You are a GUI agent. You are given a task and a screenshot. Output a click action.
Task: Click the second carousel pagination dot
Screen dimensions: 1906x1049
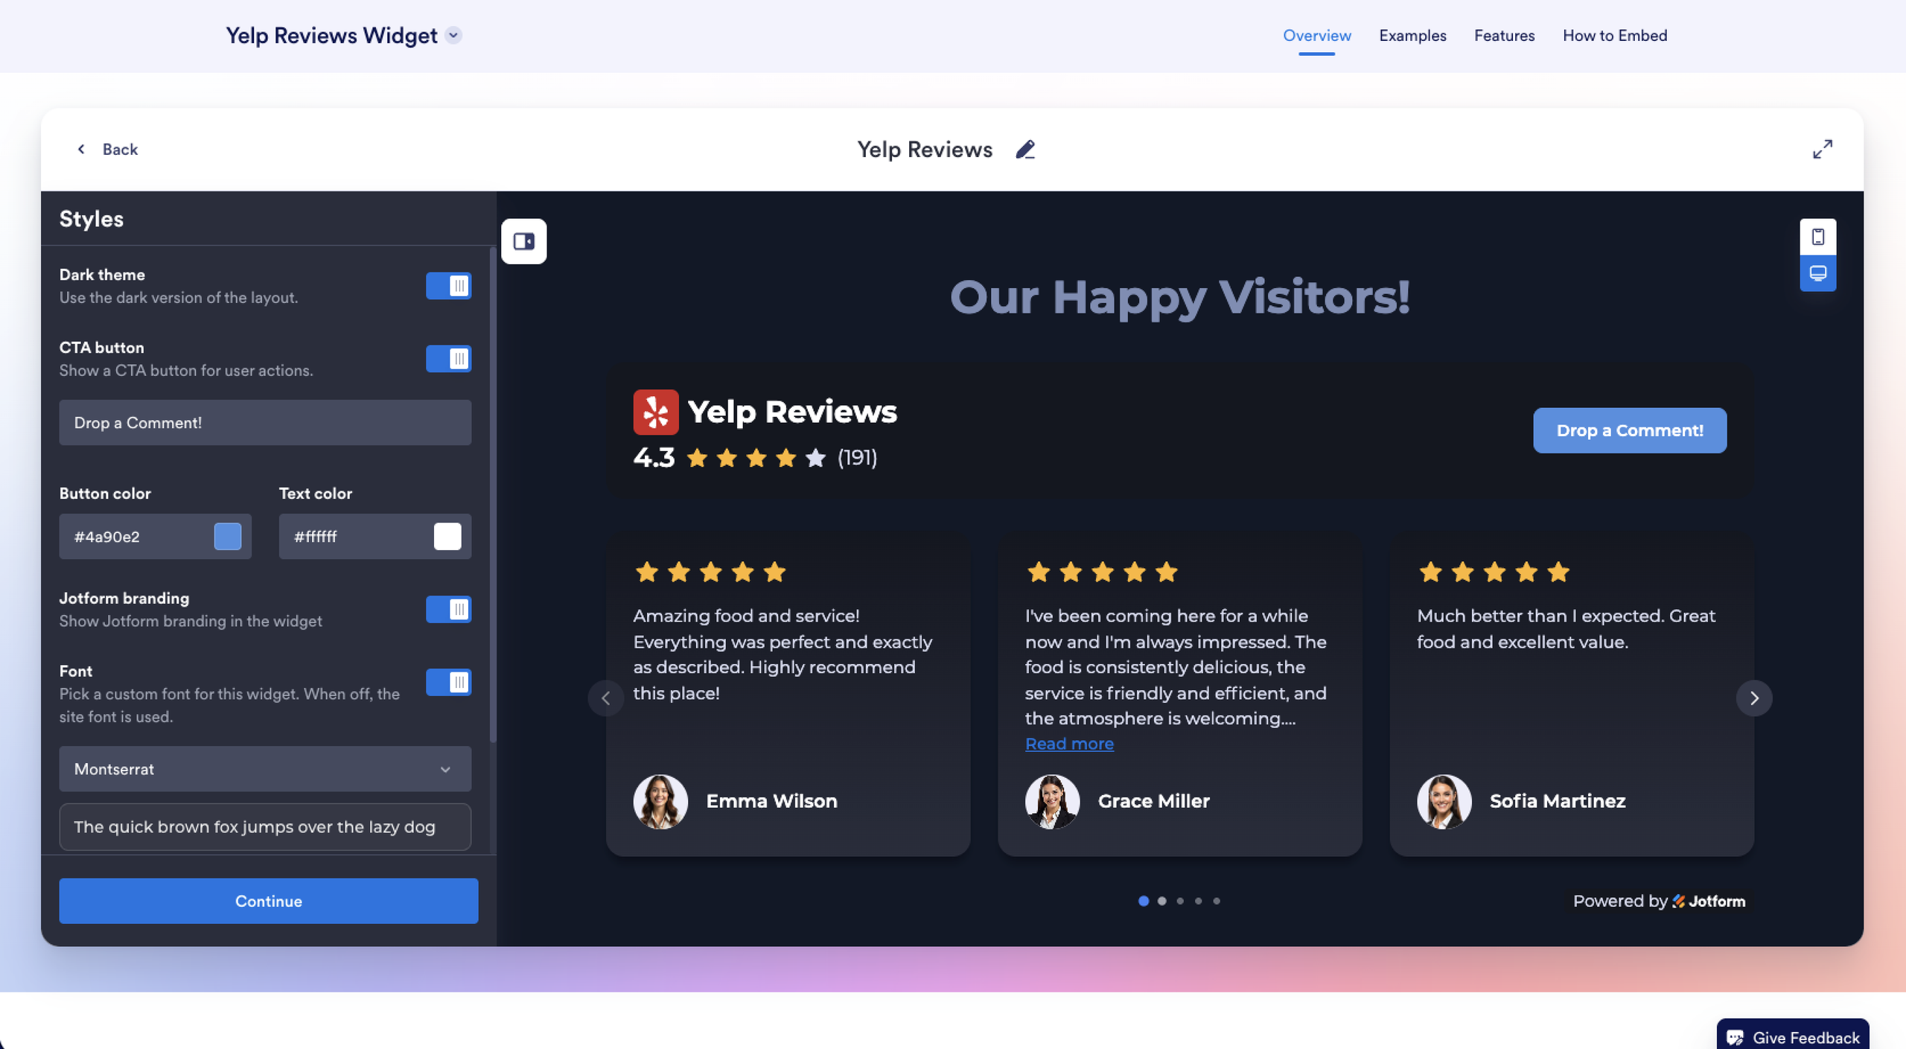click(1161, 901)
